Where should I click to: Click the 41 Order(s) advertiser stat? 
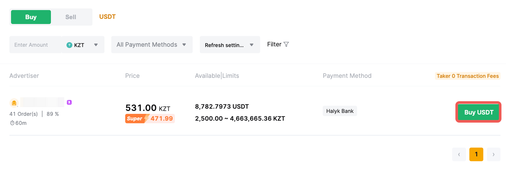tap(24, 114)
